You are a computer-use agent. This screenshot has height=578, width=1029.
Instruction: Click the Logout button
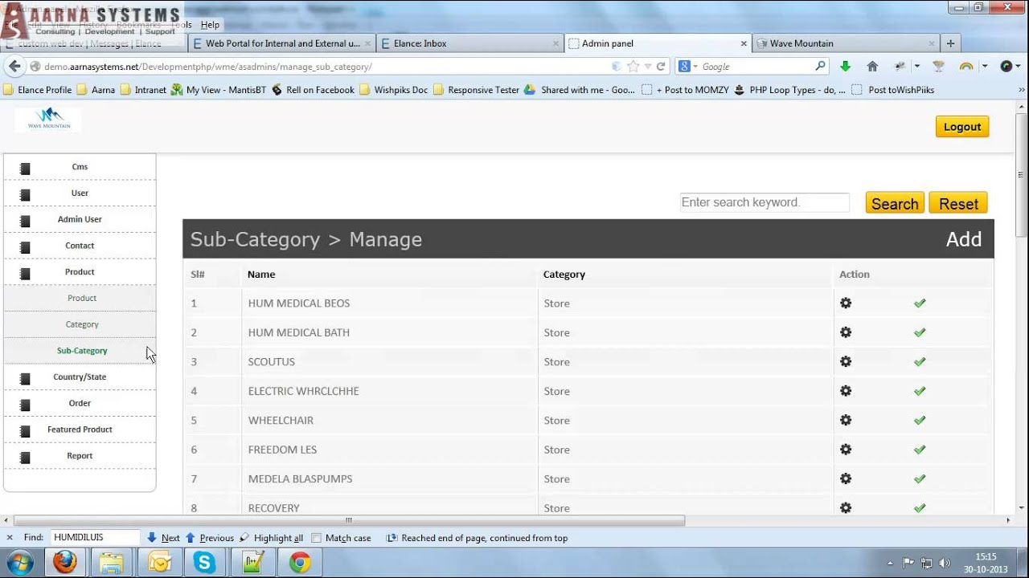tap(962, 127)
